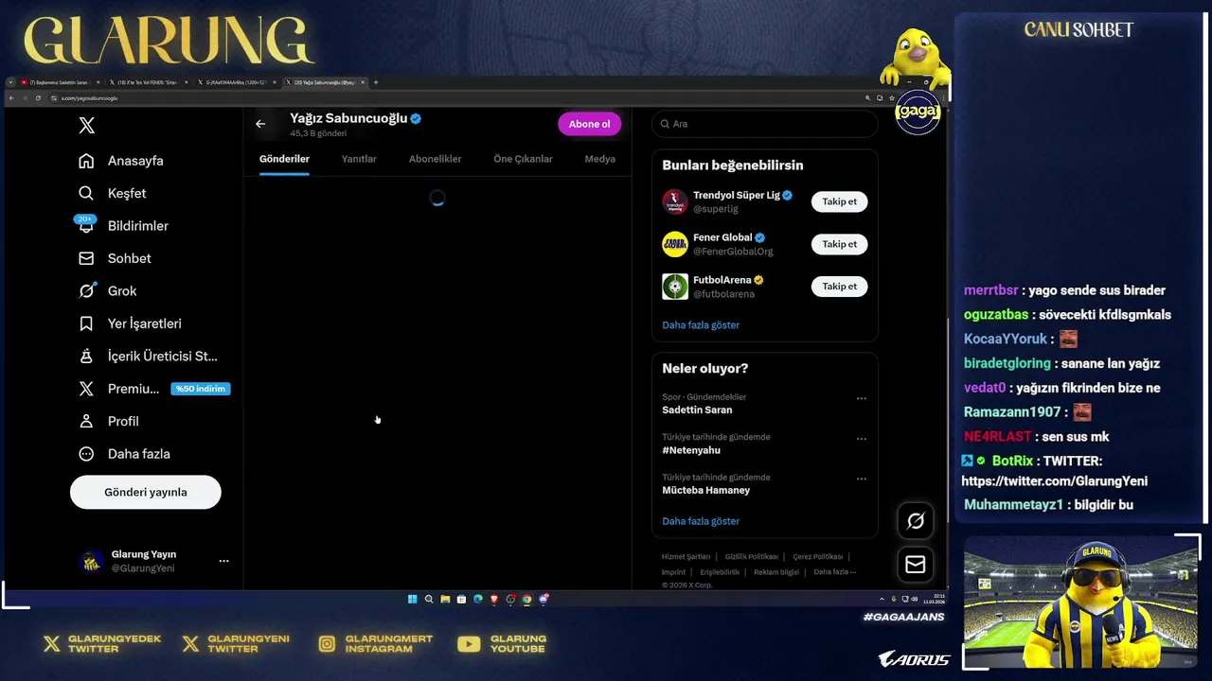Go back using the profile header arrow
Viewport: 1212px width, 681px height.
click(260, 124)
